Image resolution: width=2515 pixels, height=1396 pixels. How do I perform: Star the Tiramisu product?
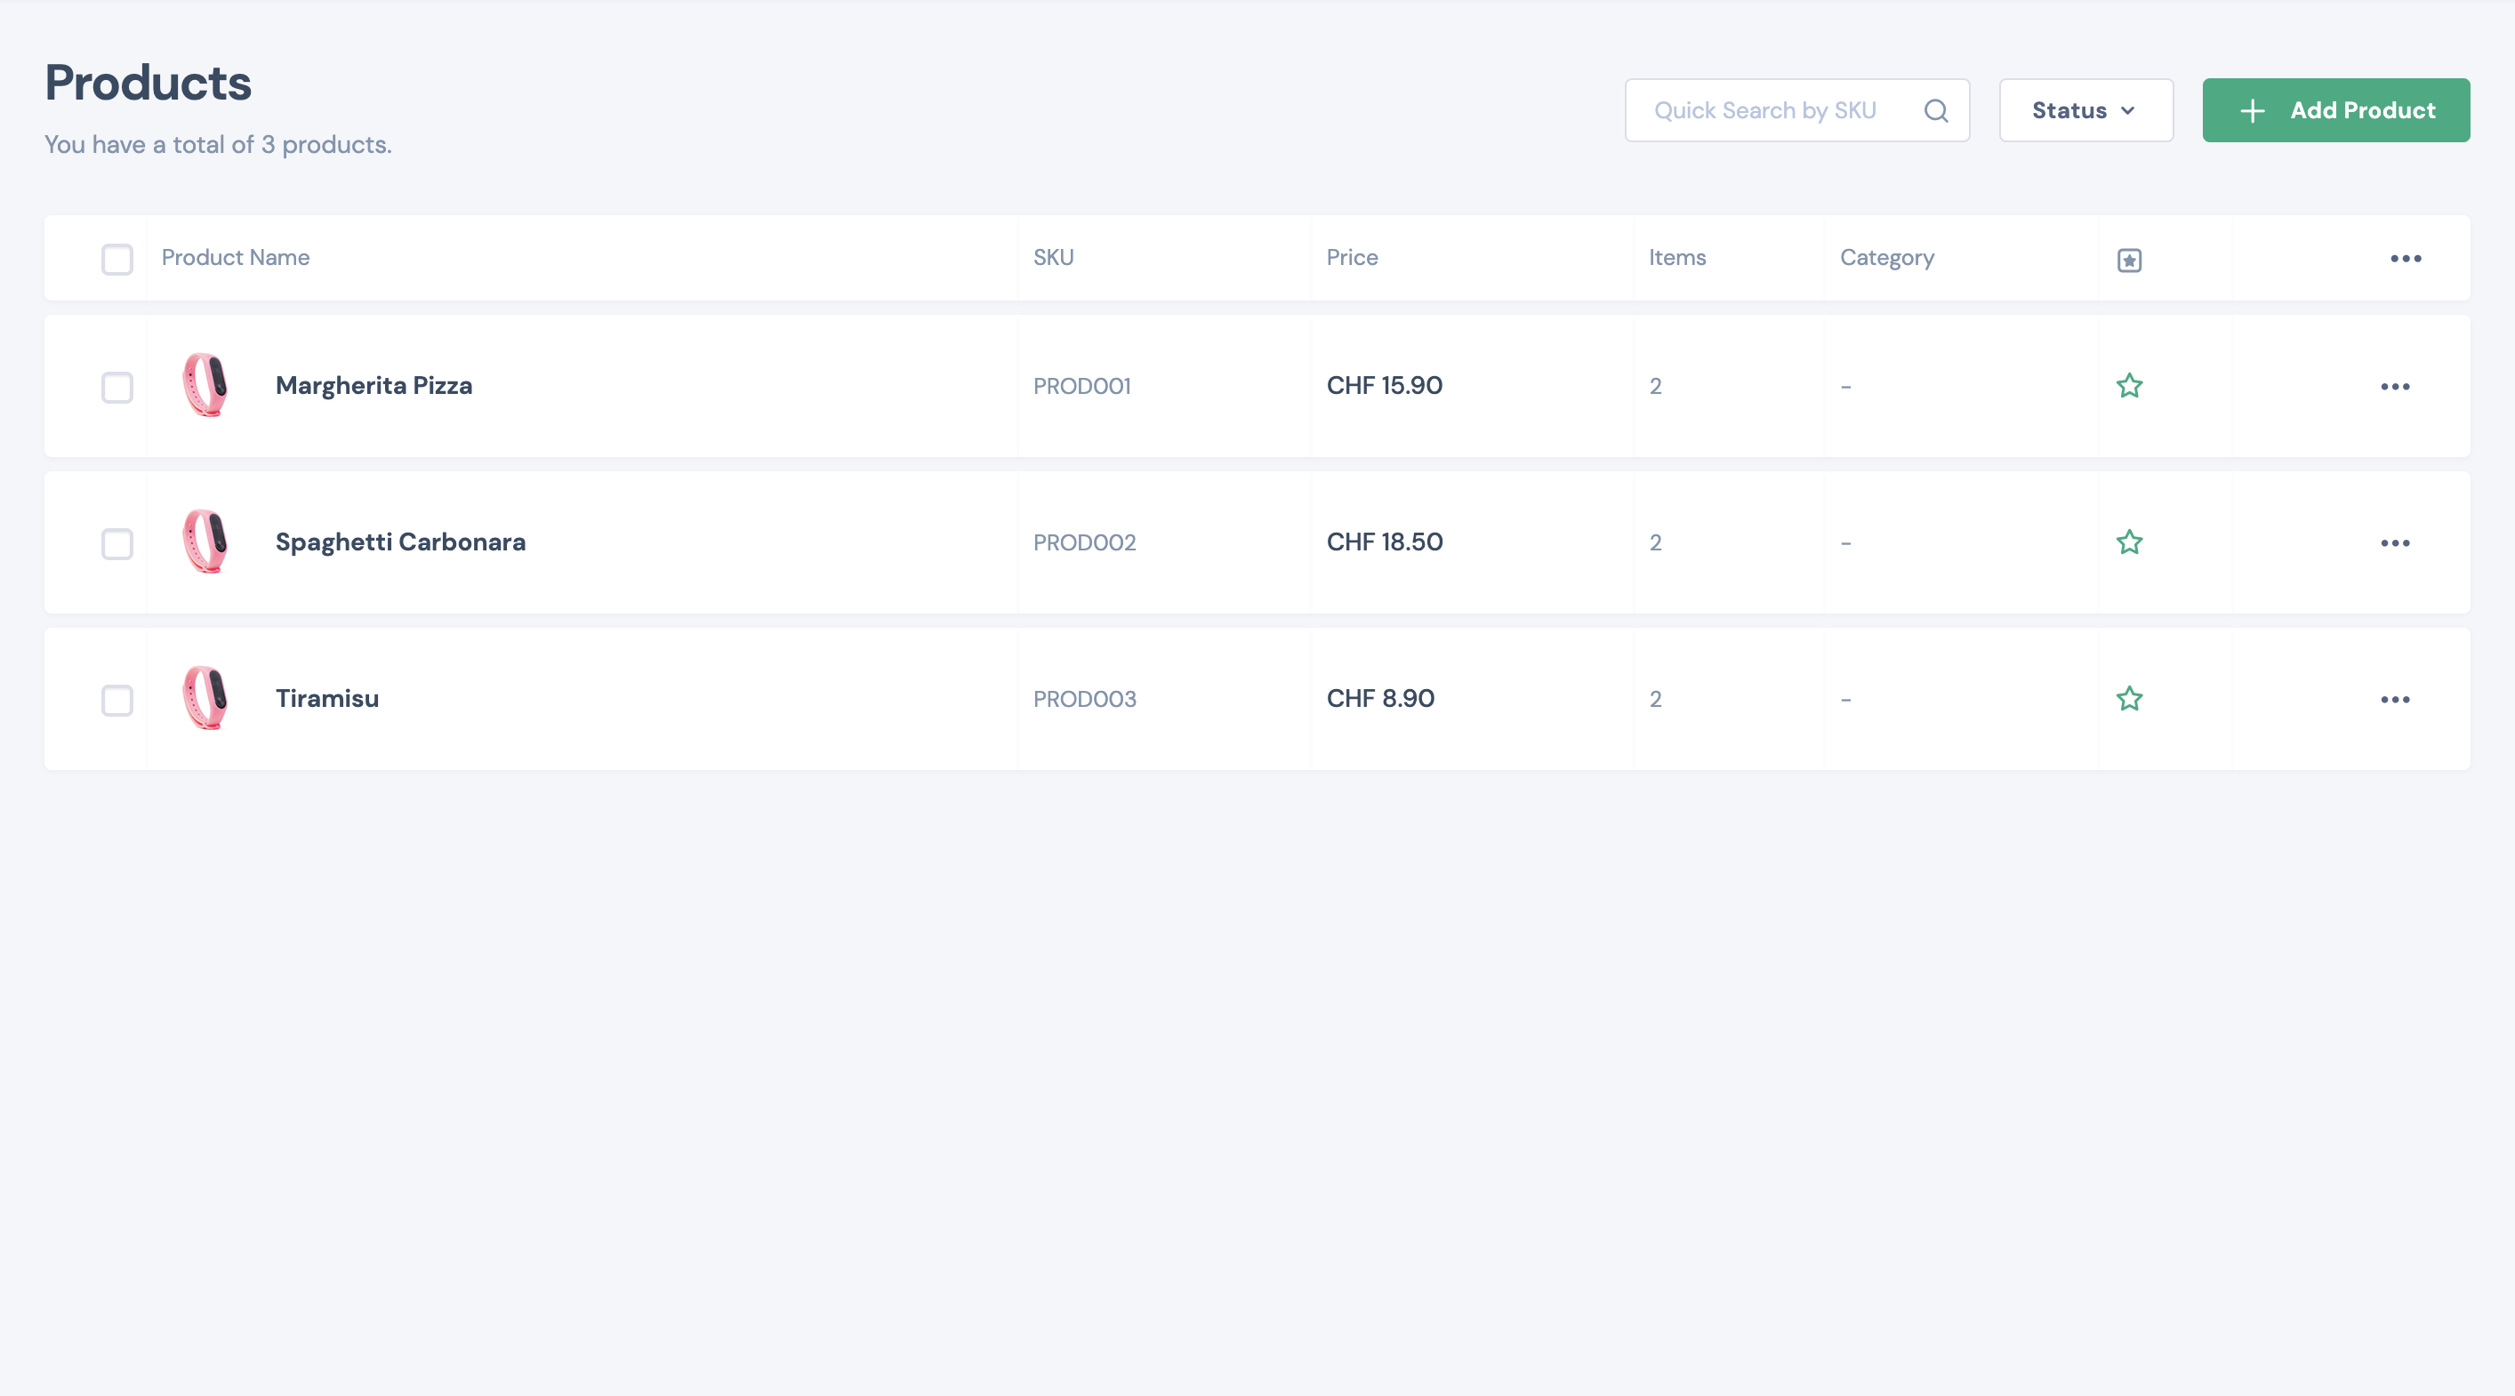coord(2128,699)
